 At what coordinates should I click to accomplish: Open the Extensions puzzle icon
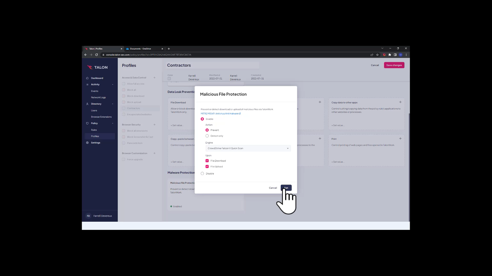tap(390, 55)
